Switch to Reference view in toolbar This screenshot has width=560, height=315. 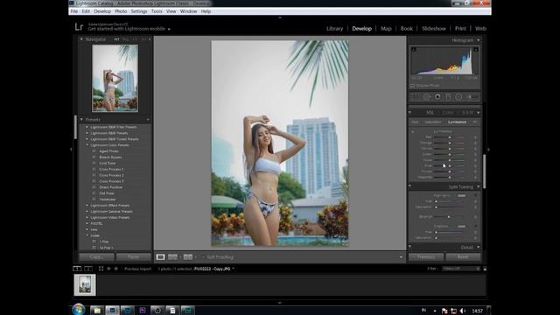tap(172, 256)
